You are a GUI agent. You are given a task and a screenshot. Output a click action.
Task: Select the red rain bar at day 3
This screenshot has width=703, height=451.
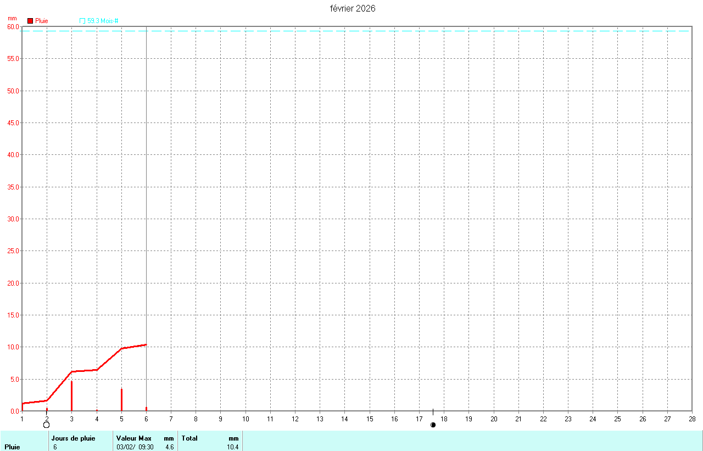[x=71, y=397]
